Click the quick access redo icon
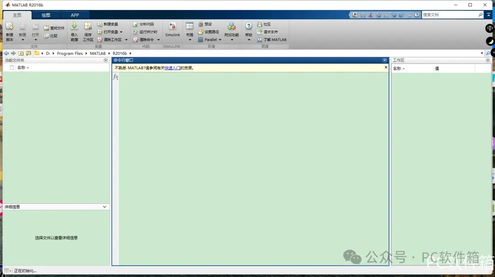This screenshot has height=277, width=495. pyautogui.click(x=401, y=15)
